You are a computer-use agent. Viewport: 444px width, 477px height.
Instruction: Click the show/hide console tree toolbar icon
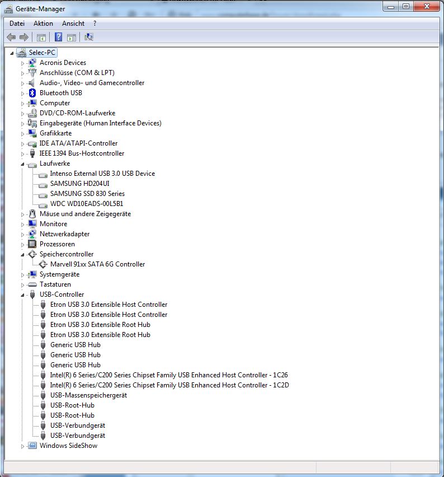(x=41, y=38)
